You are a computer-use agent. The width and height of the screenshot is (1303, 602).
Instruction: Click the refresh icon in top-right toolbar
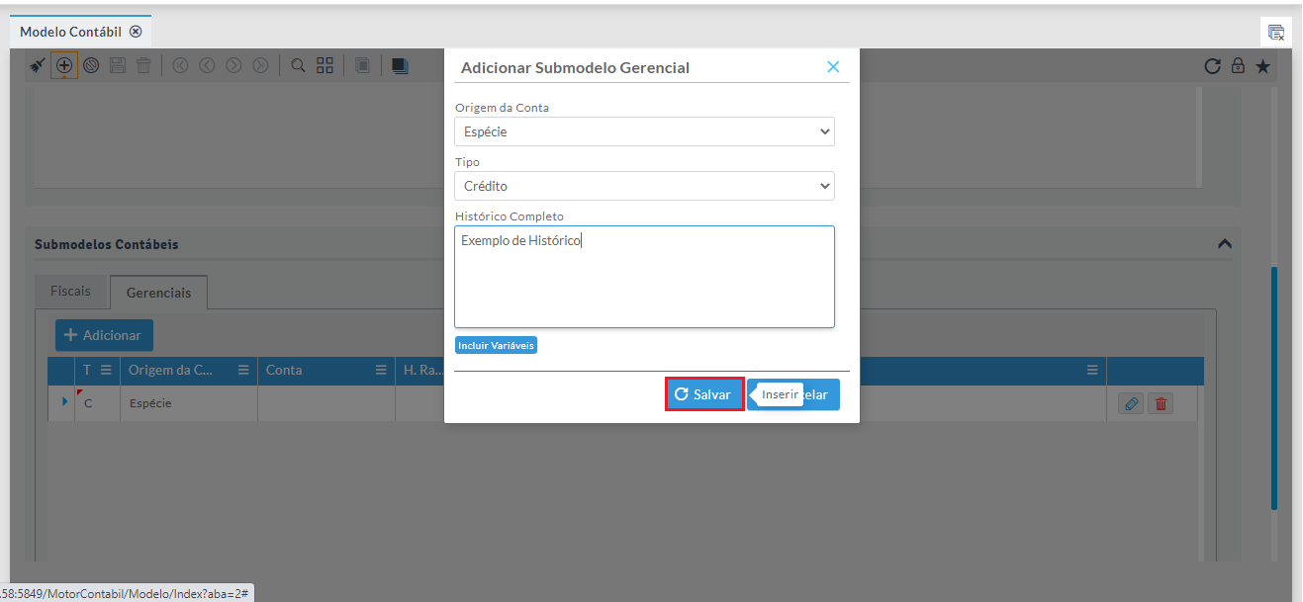[1212, 66]
